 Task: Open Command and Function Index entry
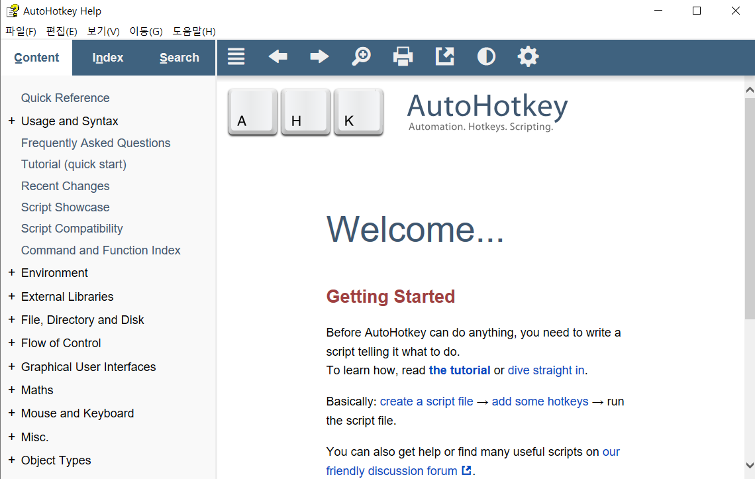click(101, 250)
